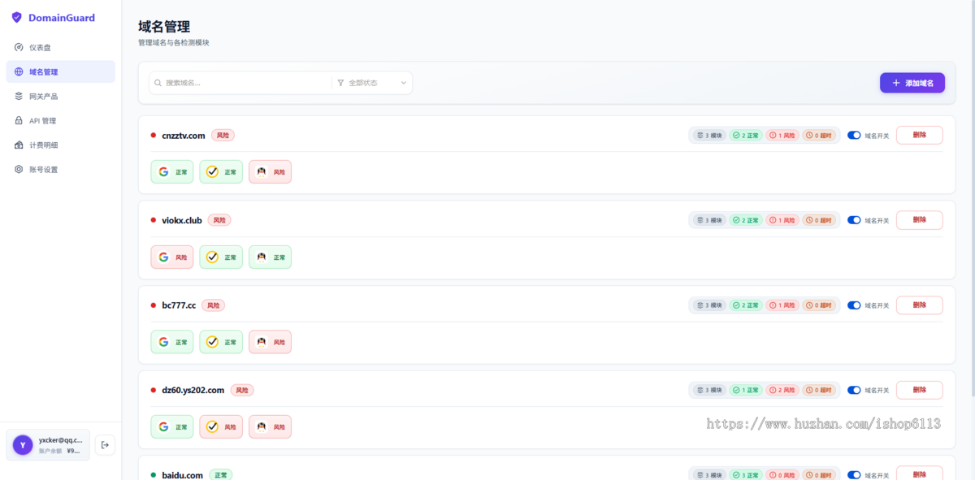The height and width of the screenshot is (480, 975).
Task: Open the 全部状态 status filter dropdown
Action: [372, 83]
